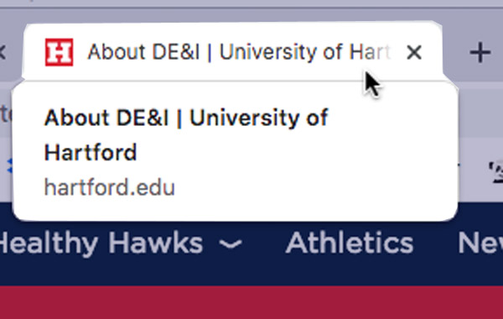Close the neighboring tab with partial X
This screenshot has height=319, width=503.
3,52
